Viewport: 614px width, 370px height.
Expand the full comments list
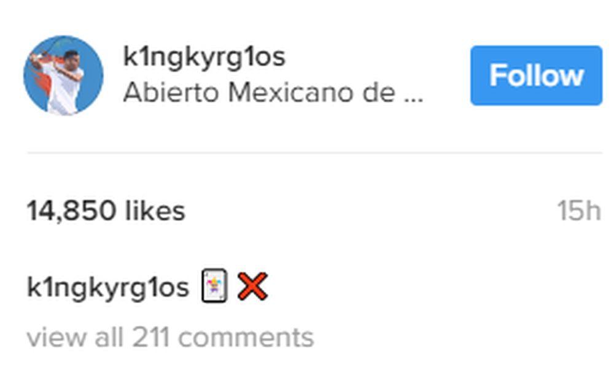170,337
